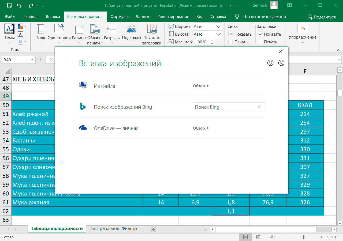
Task: Open the Разрывы page breaks menu
Action: (112, 34)
